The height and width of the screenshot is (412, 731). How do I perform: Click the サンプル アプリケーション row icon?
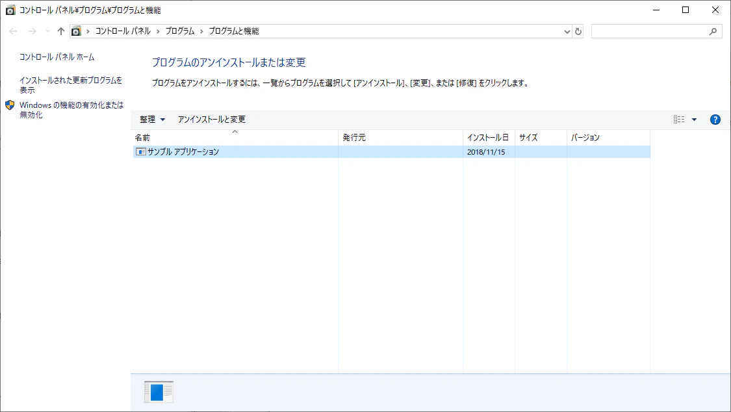pyautogui.click(x=140, y=152)
